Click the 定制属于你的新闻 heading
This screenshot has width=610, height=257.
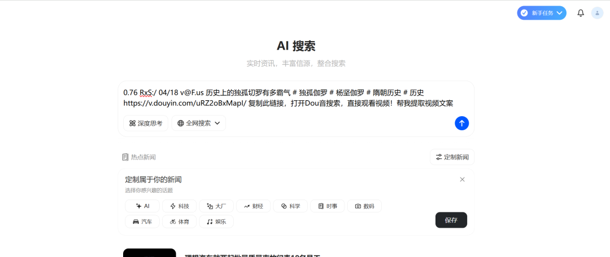click(153, 180)
